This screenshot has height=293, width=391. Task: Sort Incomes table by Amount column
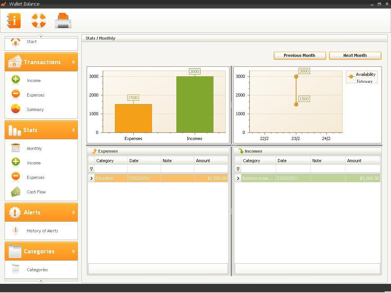(x=362, y=161)
